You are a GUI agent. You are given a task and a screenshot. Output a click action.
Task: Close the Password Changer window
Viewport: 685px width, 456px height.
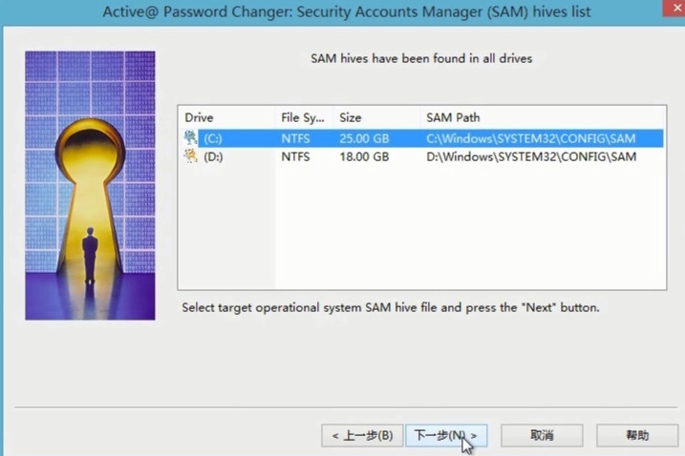coord(675,8)
